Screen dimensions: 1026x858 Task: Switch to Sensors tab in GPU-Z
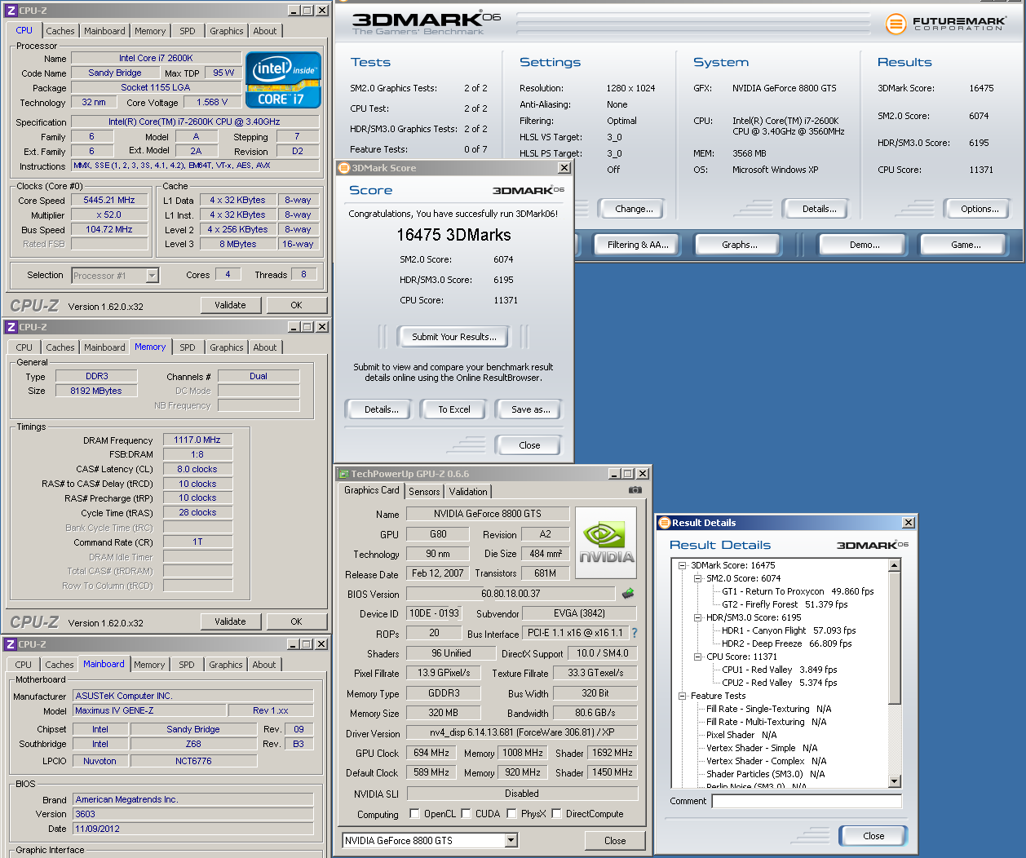[424, 492]
